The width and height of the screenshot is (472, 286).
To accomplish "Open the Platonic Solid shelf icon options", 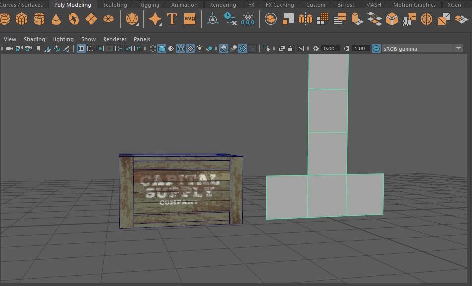I will tap(132, 19).
